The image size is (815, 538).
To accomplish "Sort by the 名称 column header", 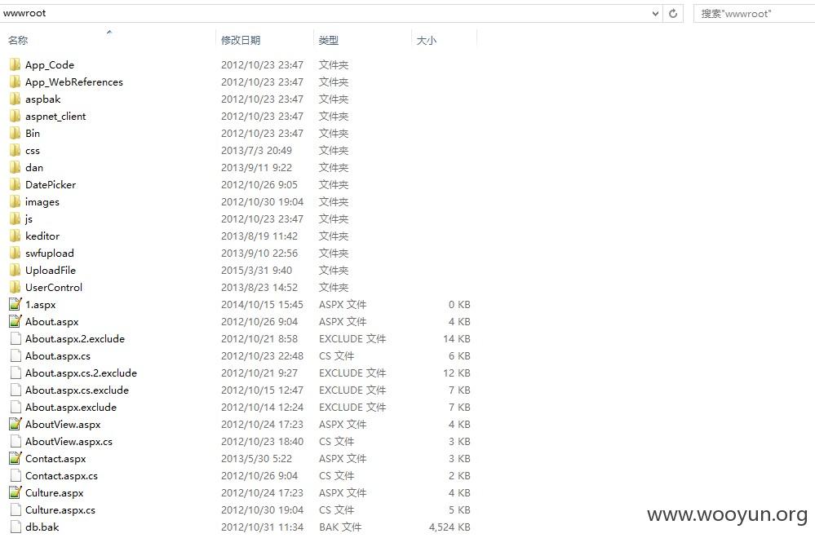I will (18, 40).
